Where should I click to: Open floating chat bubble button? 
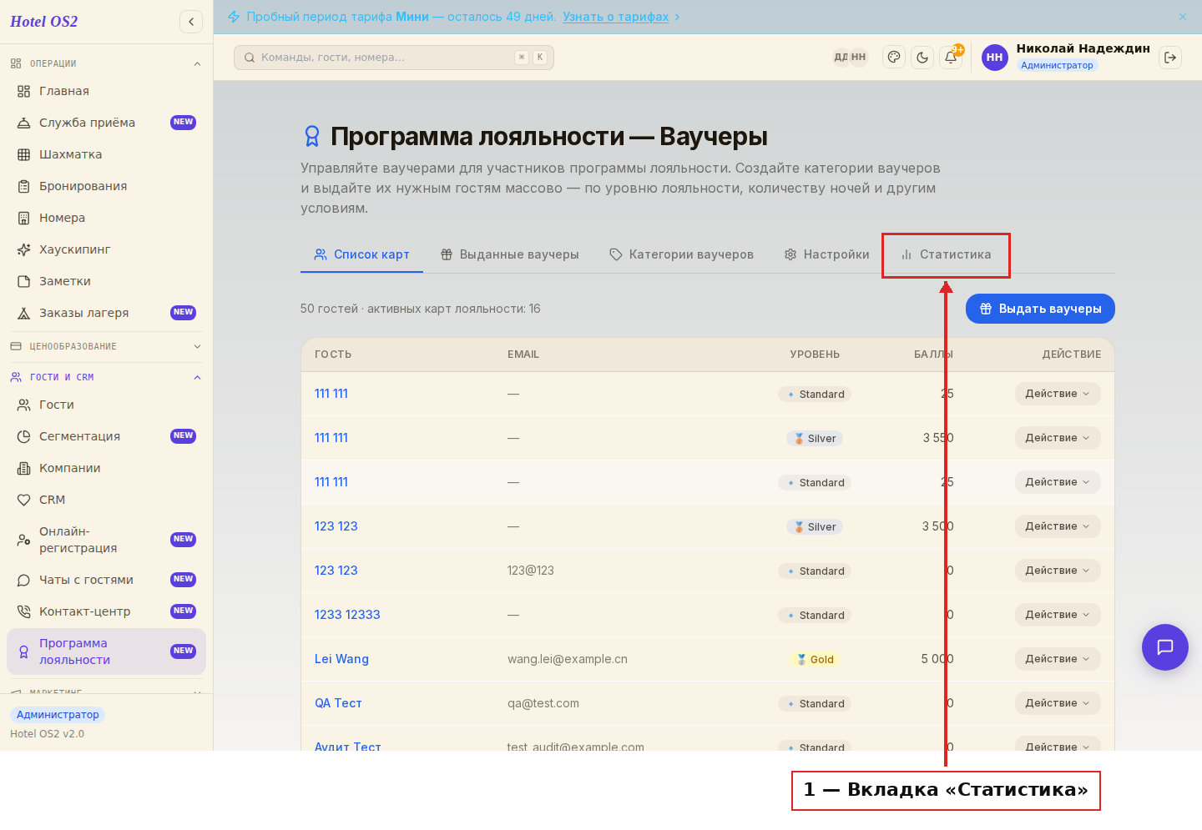1165,647
